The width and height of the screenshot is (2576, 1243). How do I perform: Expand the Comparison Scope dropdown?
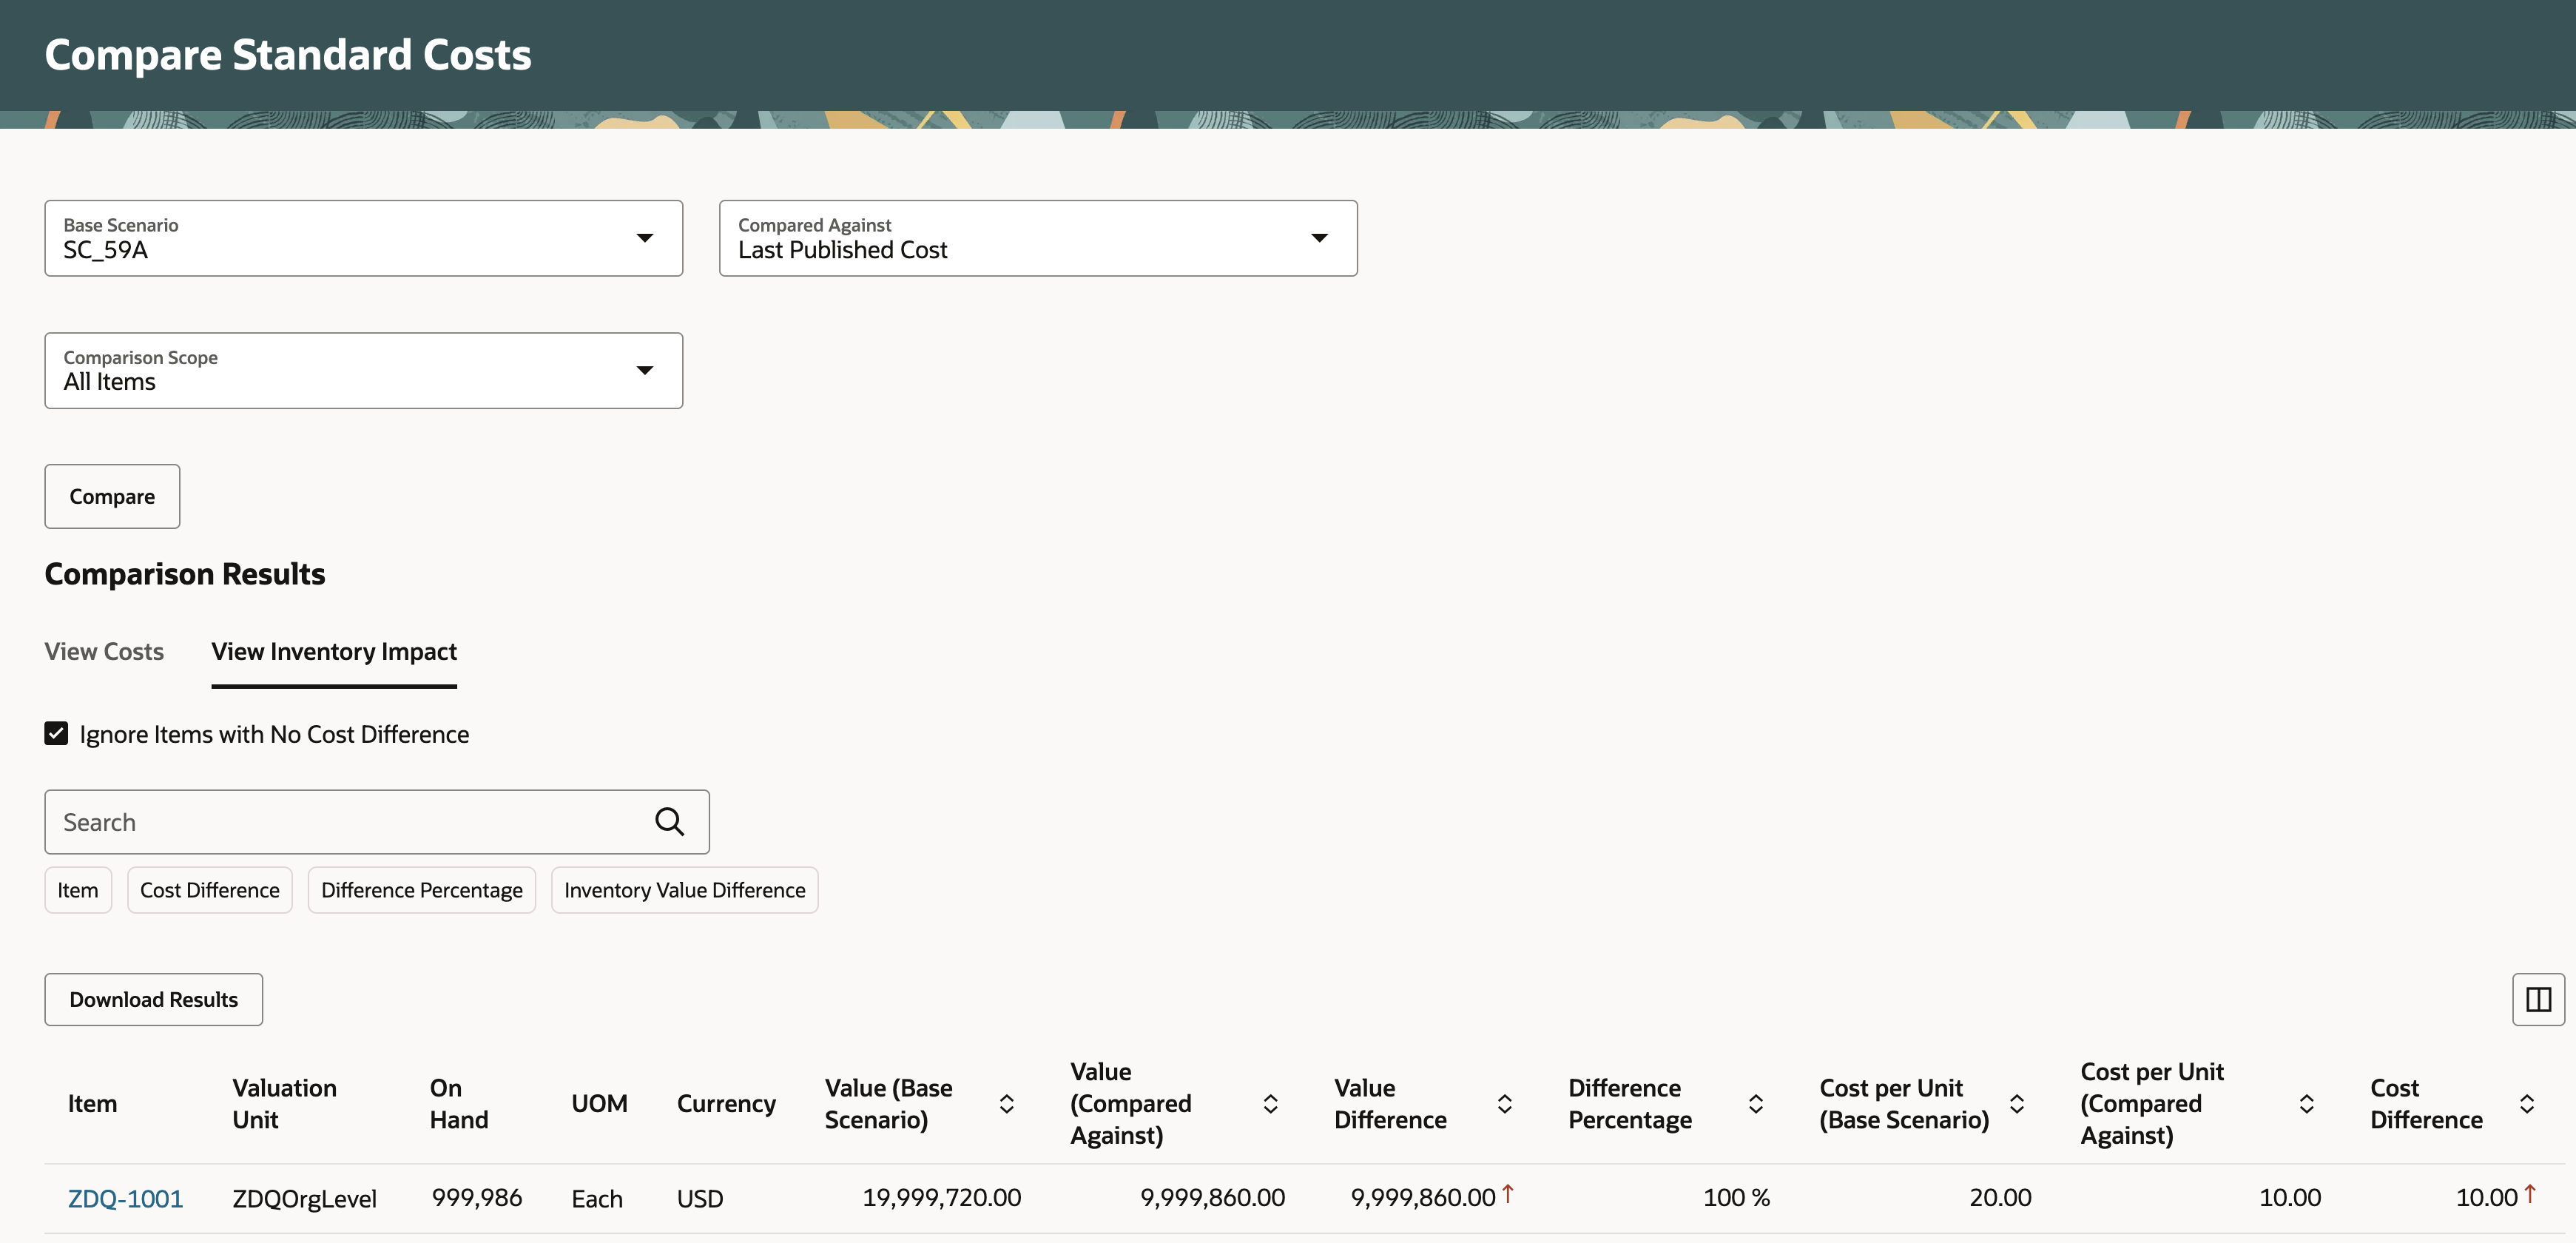tap(644, 371)
